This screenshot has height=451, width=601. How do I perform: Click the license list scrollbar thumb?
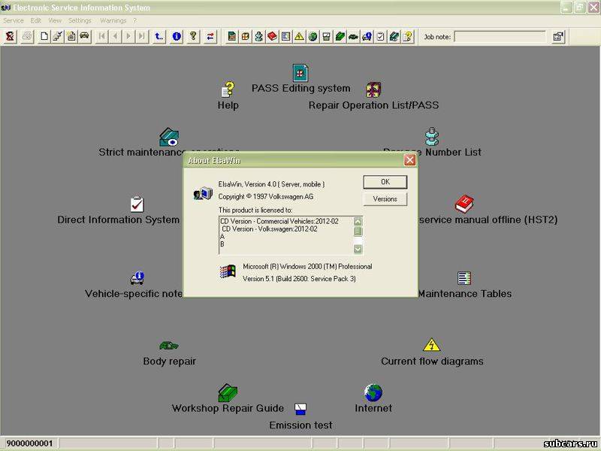358,231
